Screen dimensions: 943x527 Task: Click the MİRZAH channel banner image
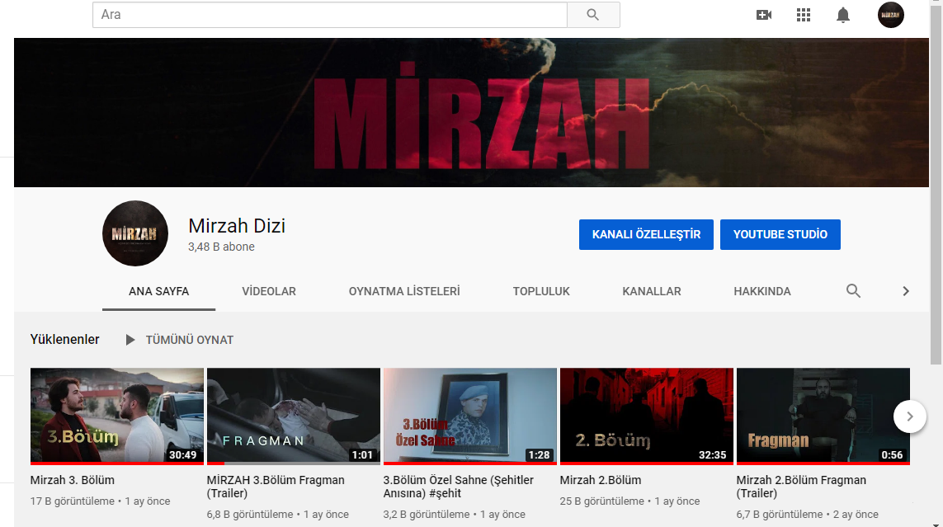[x=472, y=112]
